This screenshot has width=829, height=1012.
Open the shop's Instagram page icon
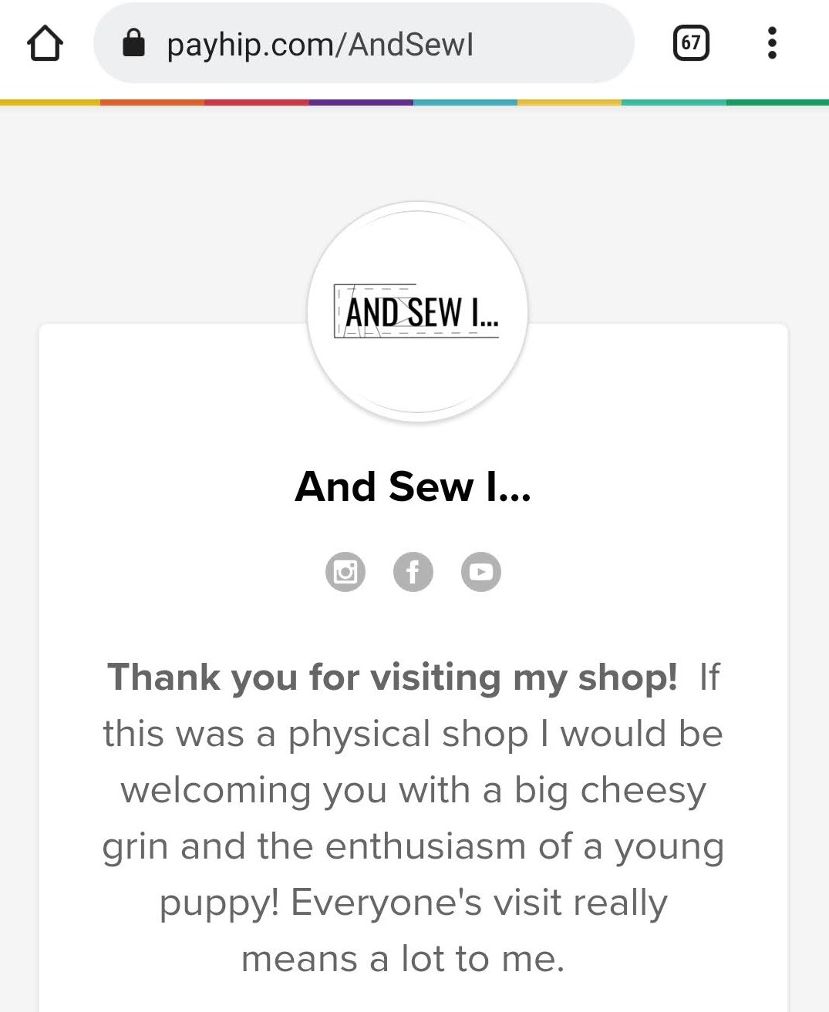point(345,572)
